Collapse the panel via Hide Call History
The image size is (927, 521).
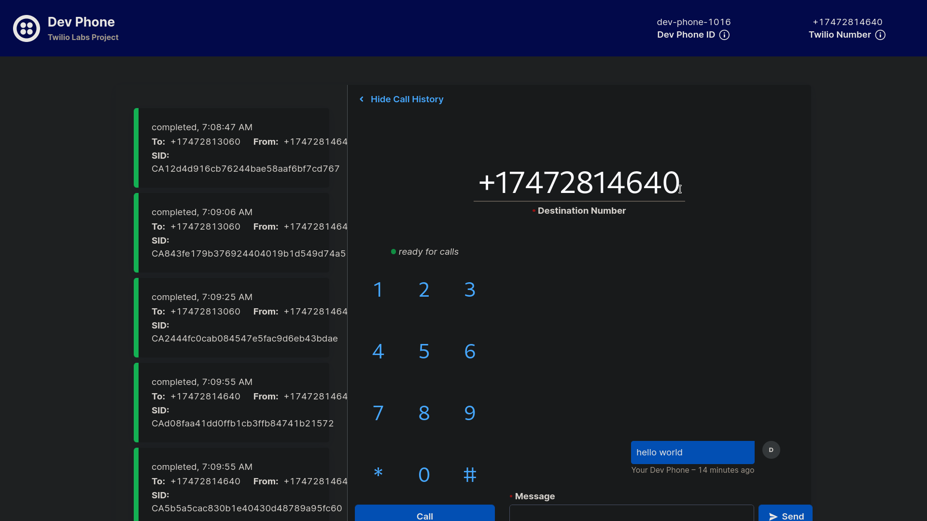tap(407, 99)
